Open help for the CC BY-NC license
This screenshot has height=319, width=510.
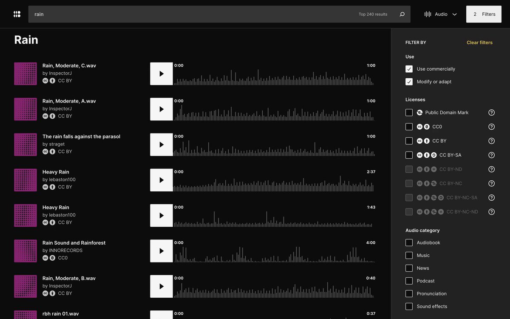pyautogui.click(x=491, y=183)
